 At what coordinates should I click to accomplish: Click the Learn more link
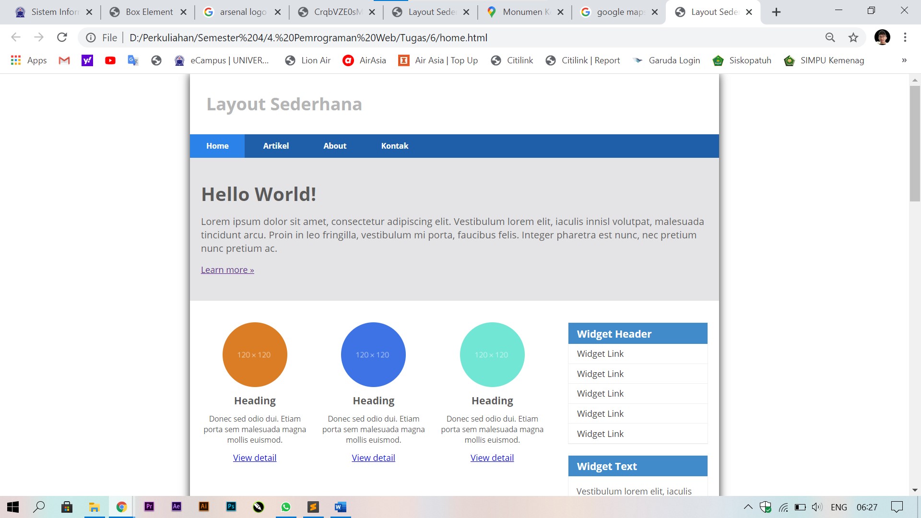(x=227, y=270)
